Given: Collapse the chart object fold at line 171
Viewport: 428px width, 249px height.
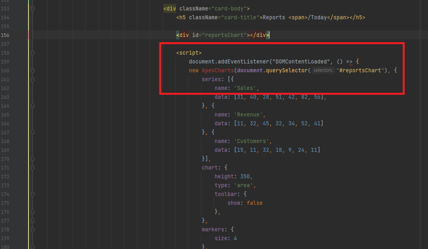Looking at the screenshot, I should pyautogui.click(x=32, y=167).
